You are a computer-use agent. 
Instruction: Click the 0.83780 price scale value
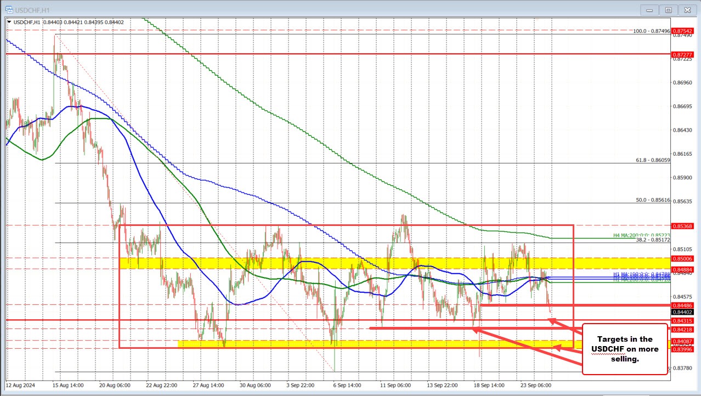683,368
